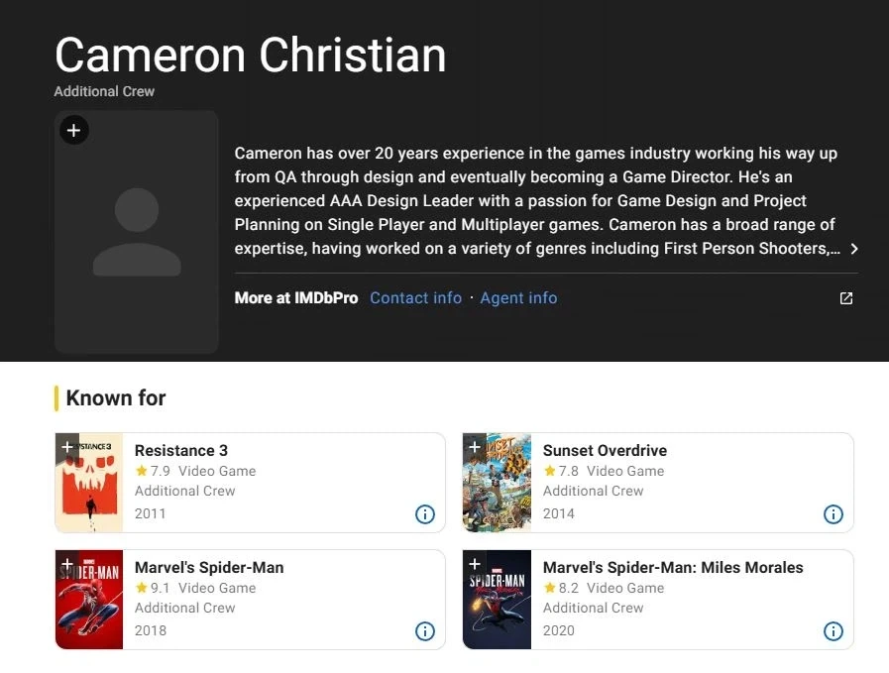Open info for Resistance 3
This screenshot has height=673, width=889.
click(424, 514)
